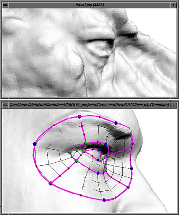Select blue control point at far left of loop
This screenshot has width=179, height=215.
[35, 144]
